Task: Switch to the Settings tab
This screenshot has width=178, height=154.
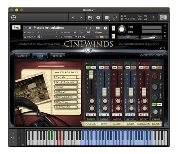Action: click(x=58, y=56)
